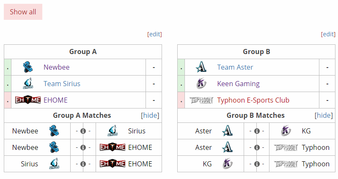Open the Newbee team link
This screenshot has width=338, height=179.
57,67
